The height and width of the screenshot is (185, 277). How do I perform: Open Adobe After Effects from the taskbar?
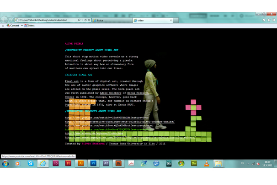tap(106, 163)
